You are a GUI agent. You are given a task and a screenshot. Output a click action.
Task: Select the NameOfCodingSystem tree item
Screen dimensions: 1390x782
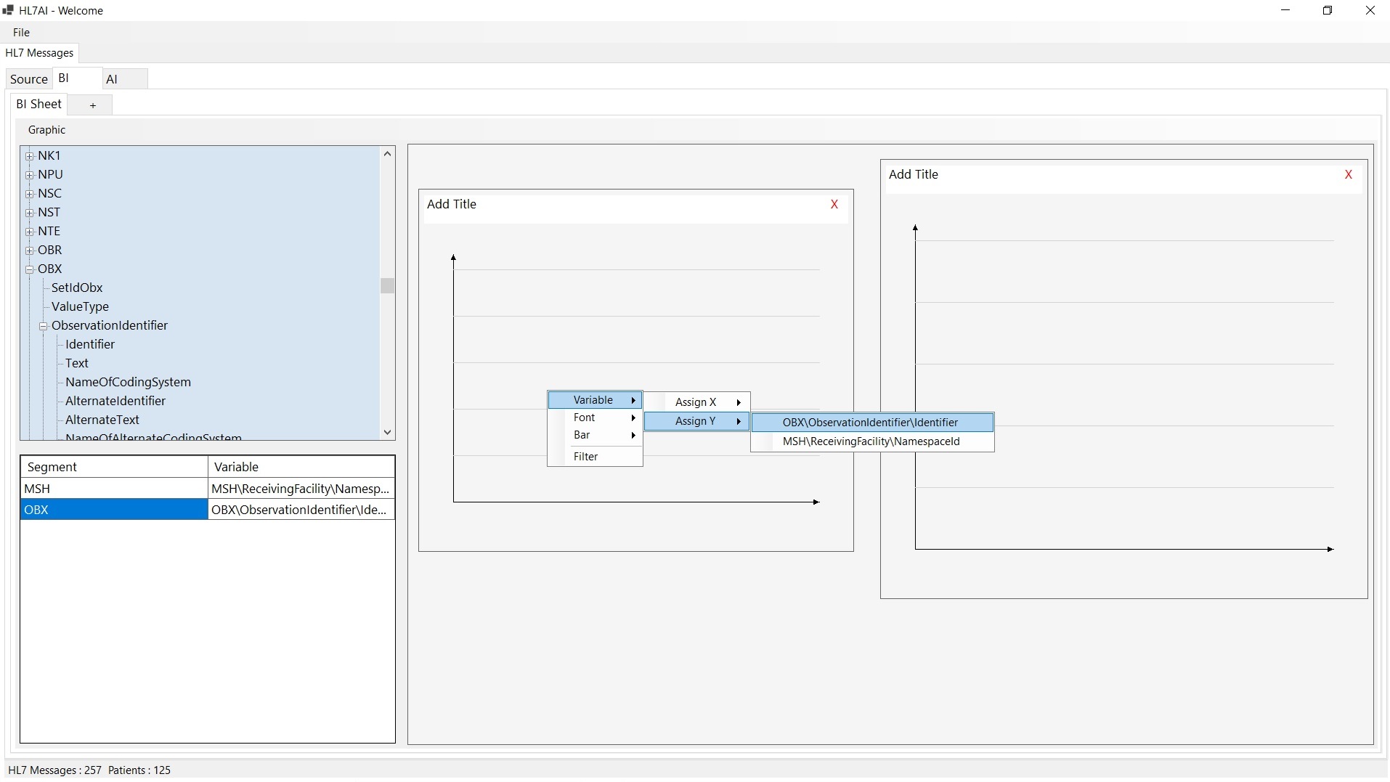128,383
